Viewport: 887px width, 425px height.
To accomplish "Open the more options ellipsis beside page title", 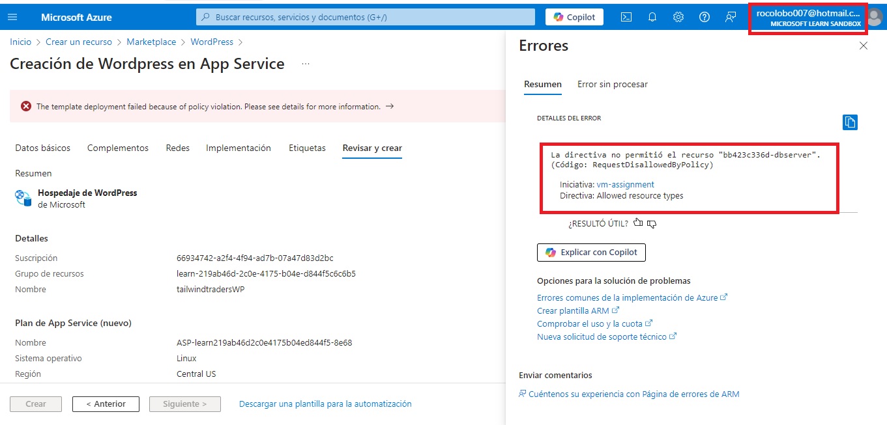I will point(306,64).
